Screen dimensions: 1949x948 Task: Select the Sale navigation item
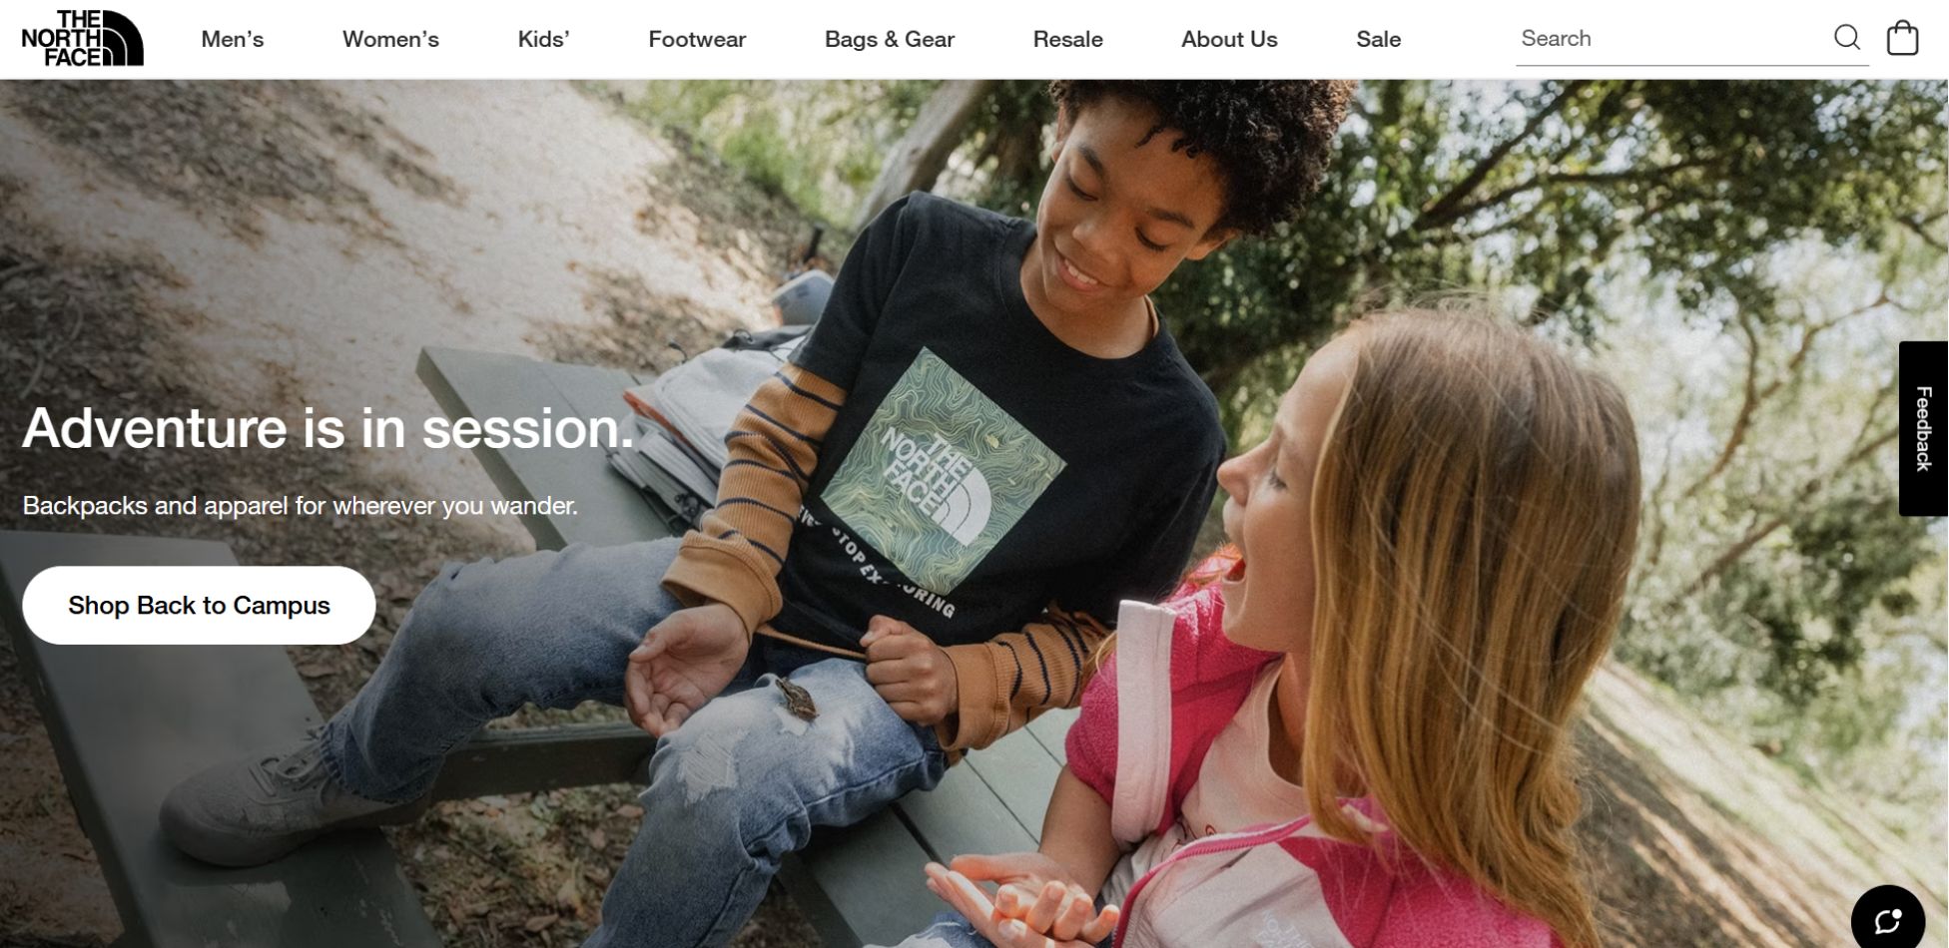(x=1378, y=39)
